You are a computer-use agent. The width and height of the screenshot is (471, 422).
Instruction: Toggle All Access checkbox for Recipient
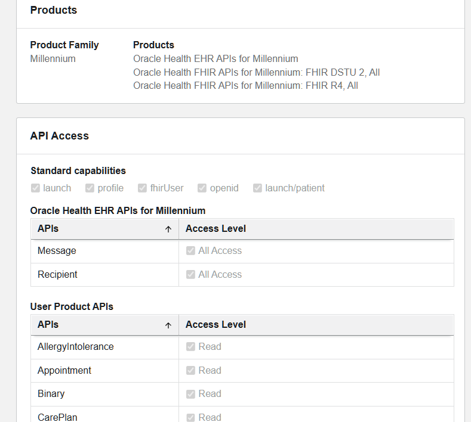point(191,274)
